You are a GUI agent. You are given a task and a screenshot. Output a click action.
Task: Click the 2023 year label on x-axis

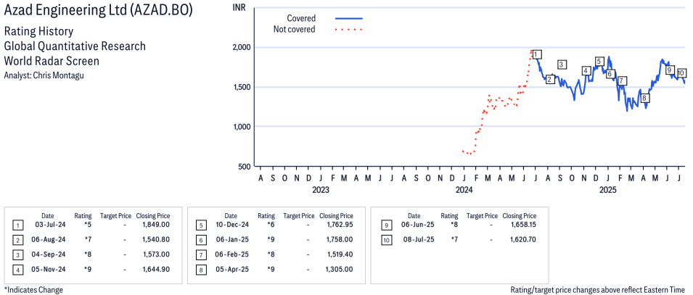coord(321,190)
